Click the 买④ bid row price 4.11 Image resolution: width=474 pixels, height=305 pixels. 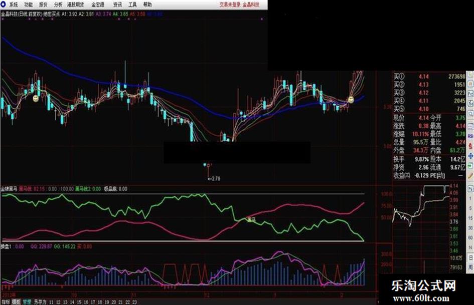click(x=423, y=101)
